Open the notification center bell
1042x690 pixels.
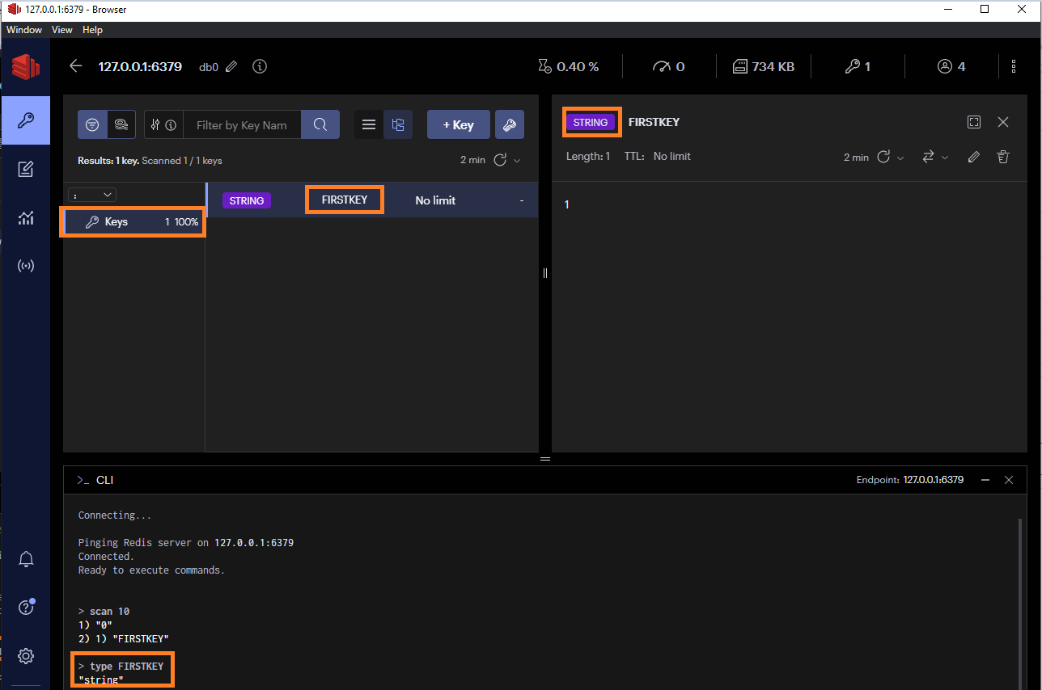(26, 559)
